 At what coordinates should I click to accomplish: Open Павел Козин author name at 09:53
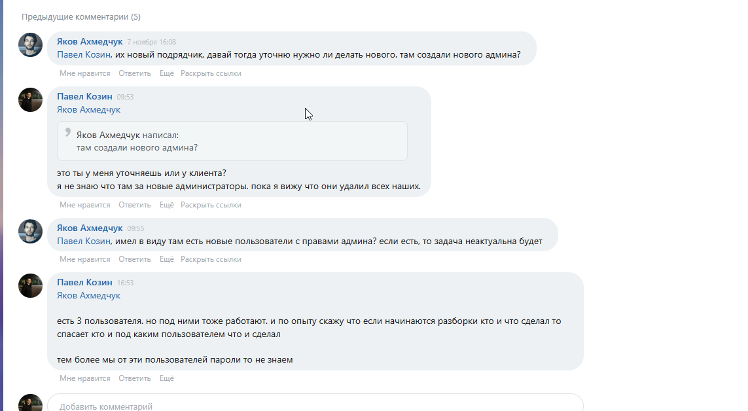point(84,96)
